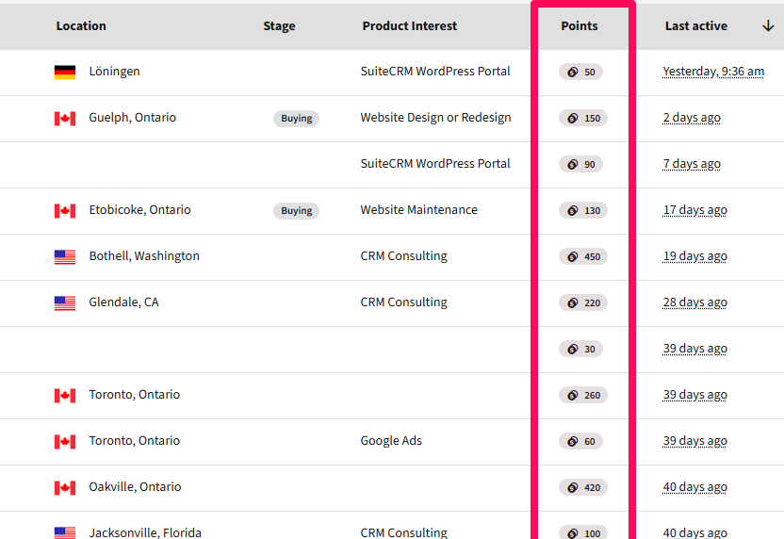784x539 pixels.
Task: Click the 150 points badge
Action: (582, 118)
